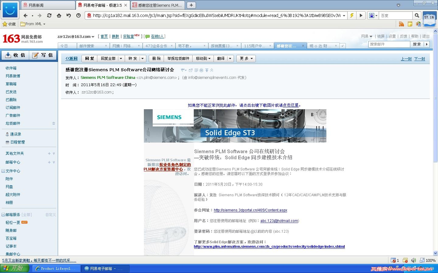Open the 首页 link
438x273 pixels.
(x=104, y=36)
